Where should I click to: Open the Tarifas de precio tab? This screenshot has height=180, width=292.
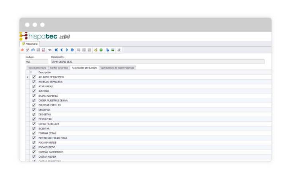(58, 68)
